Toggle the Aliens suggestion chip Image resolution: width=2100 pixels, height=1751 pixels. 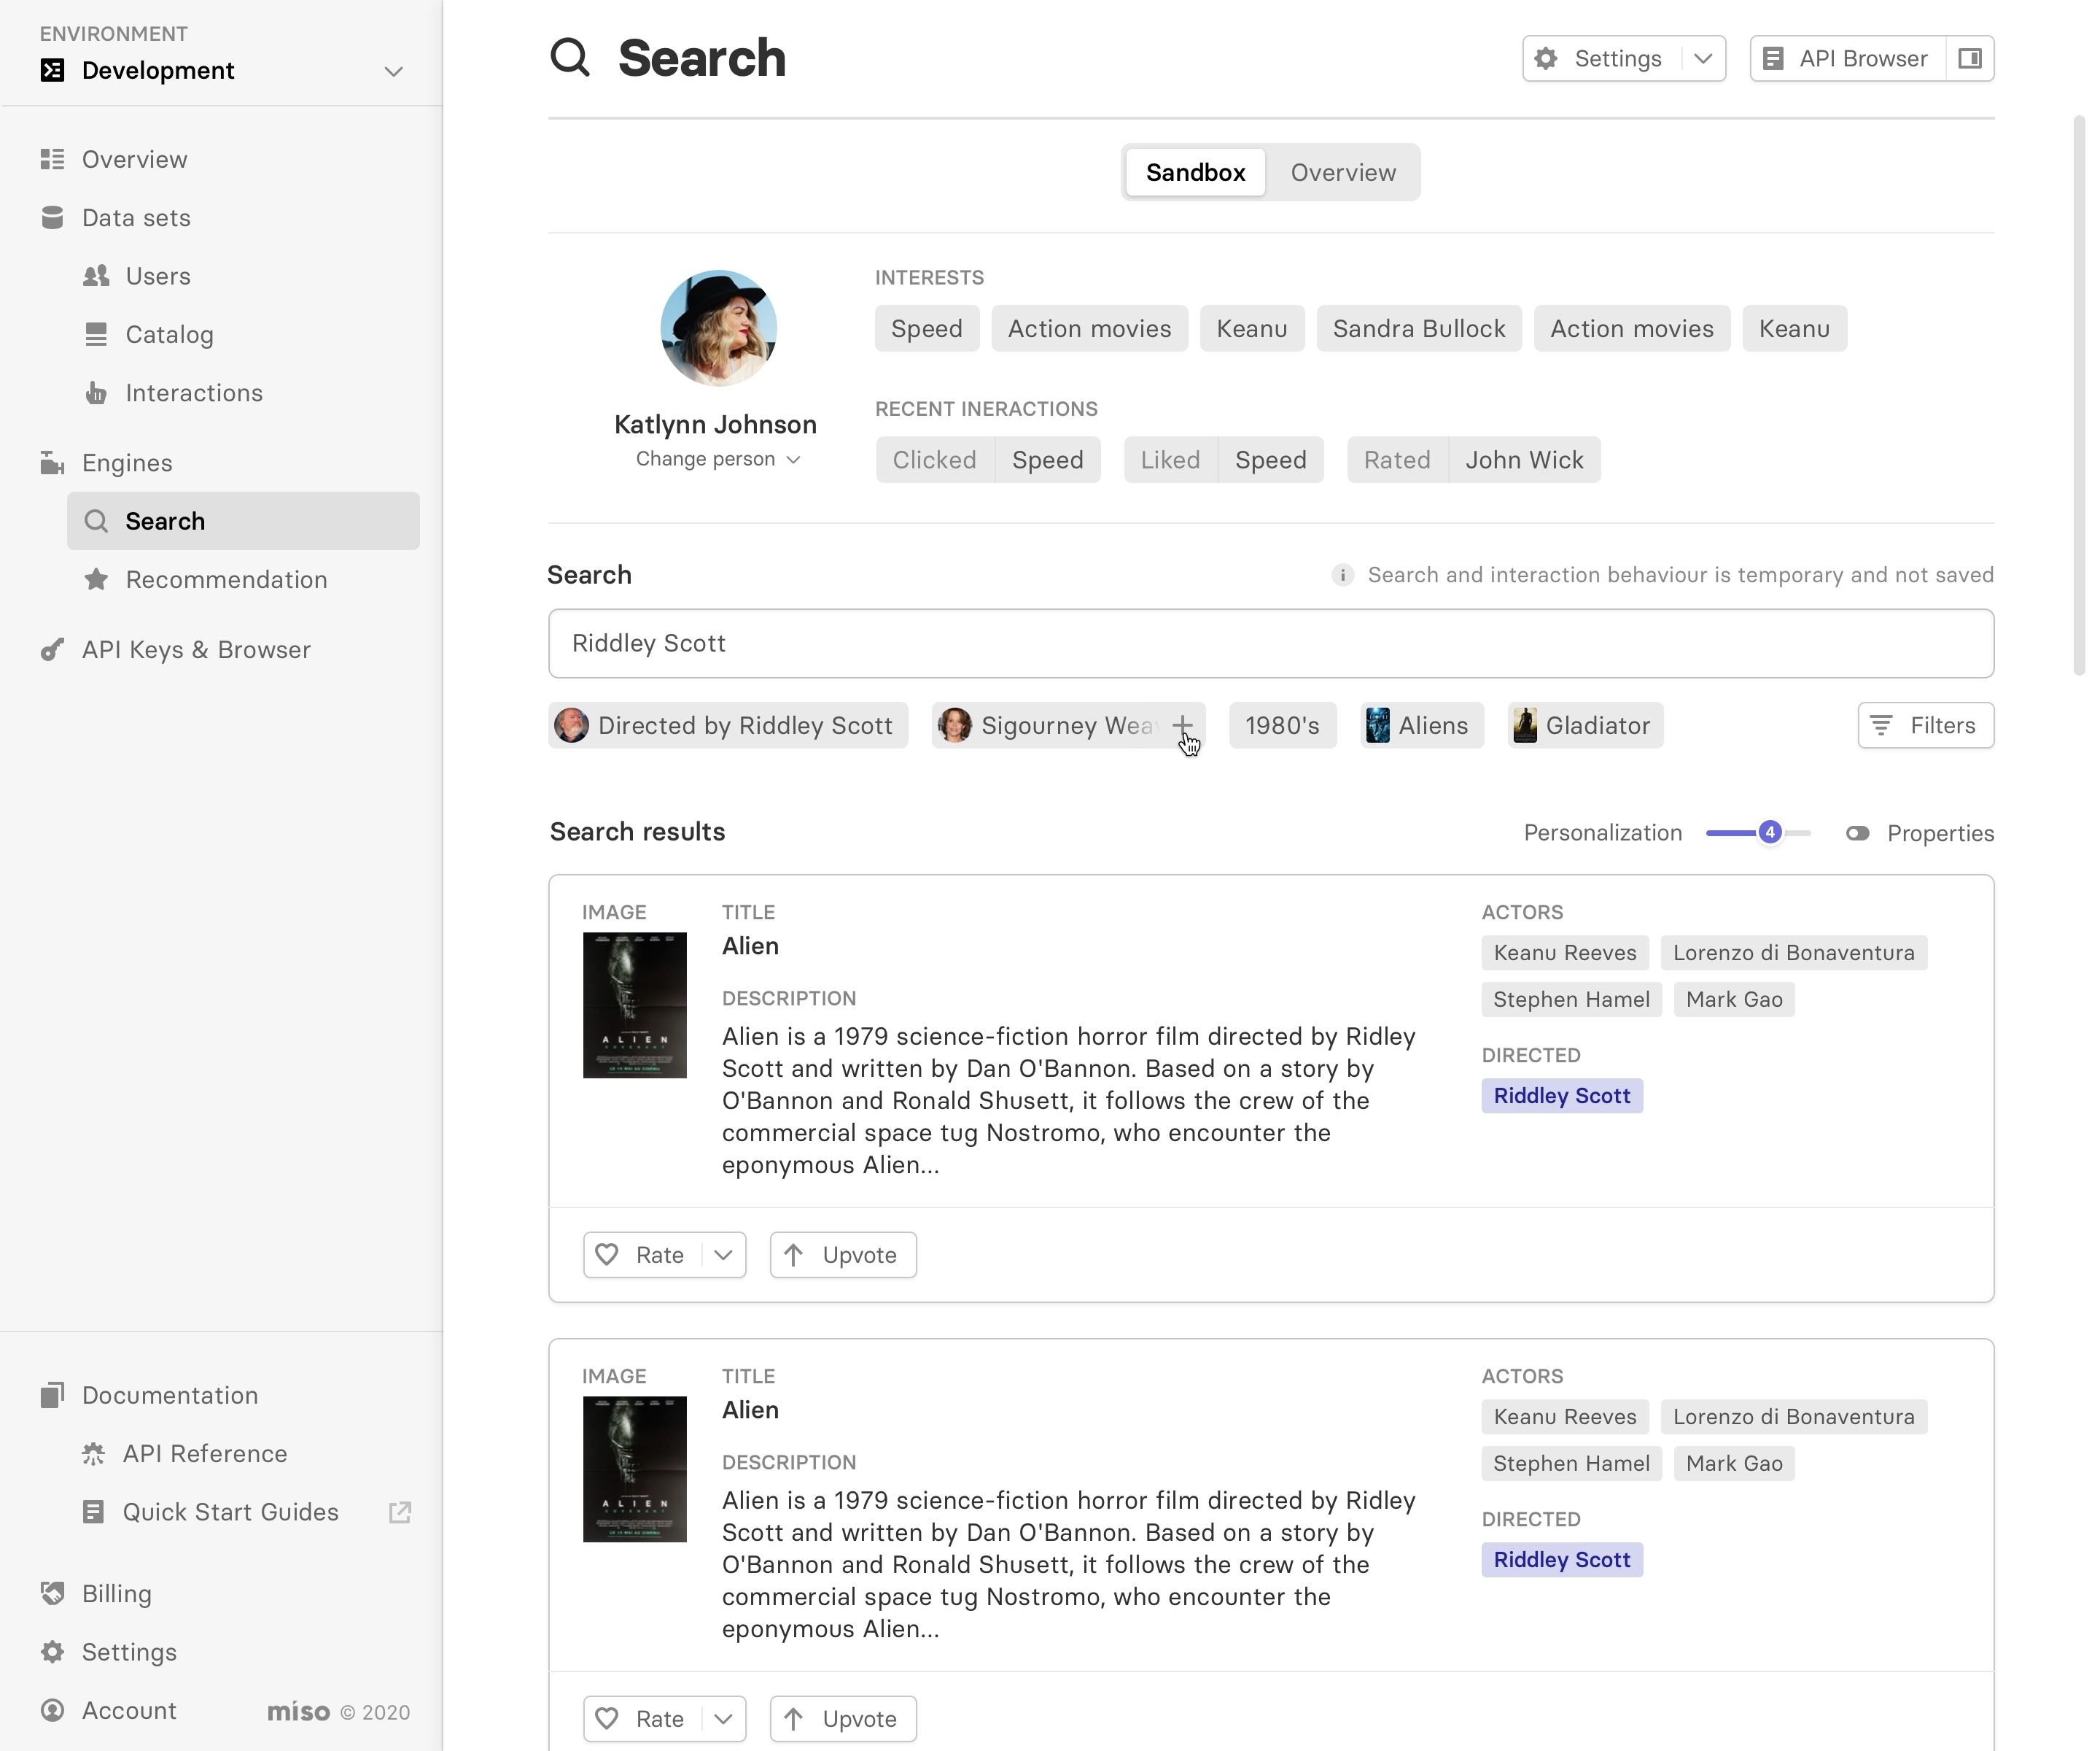[x=1420, y=725]
